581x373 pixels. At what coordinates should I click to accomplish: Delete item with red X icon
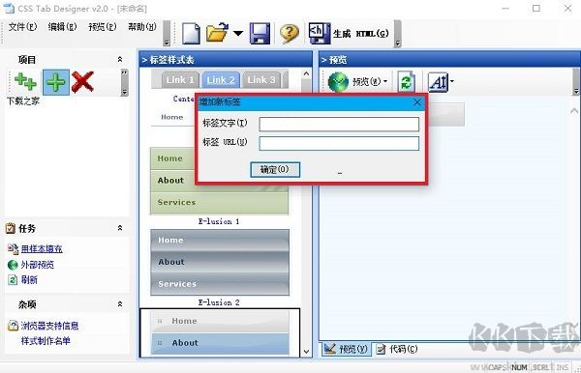(82, 82)
